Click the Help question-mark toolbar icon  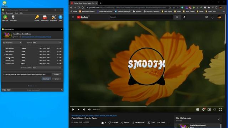click(60, 18)
